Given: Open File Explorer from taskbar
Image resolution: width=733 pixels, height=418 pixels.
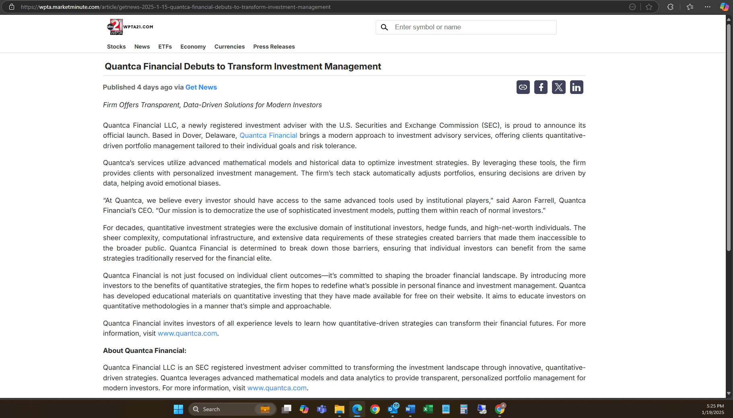Looking at the screenshot, I should click(340, 409).
